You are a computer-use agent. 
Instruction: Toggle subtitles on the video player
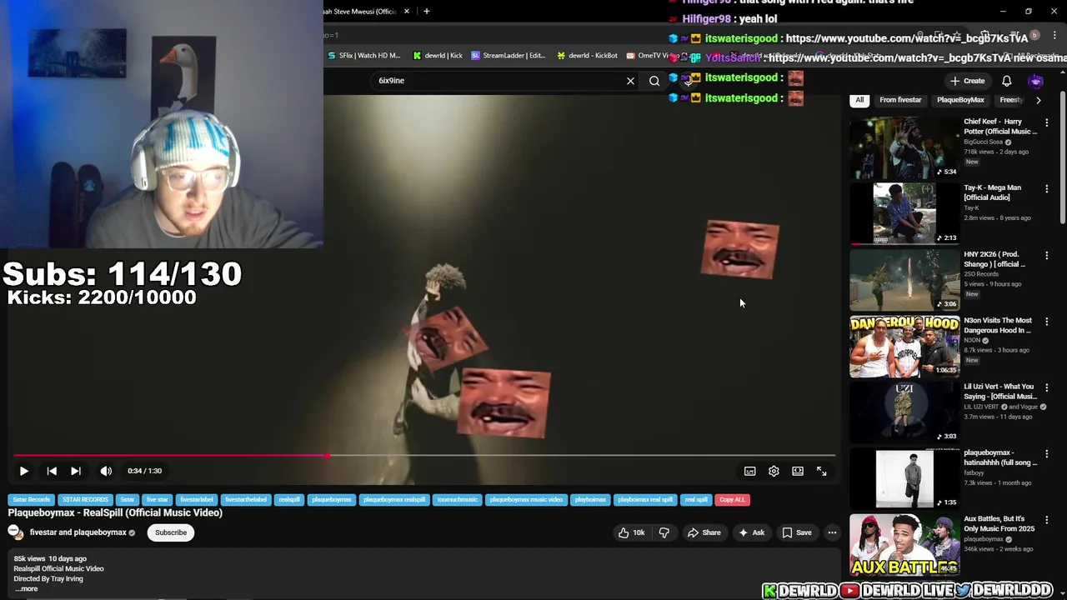750,471
